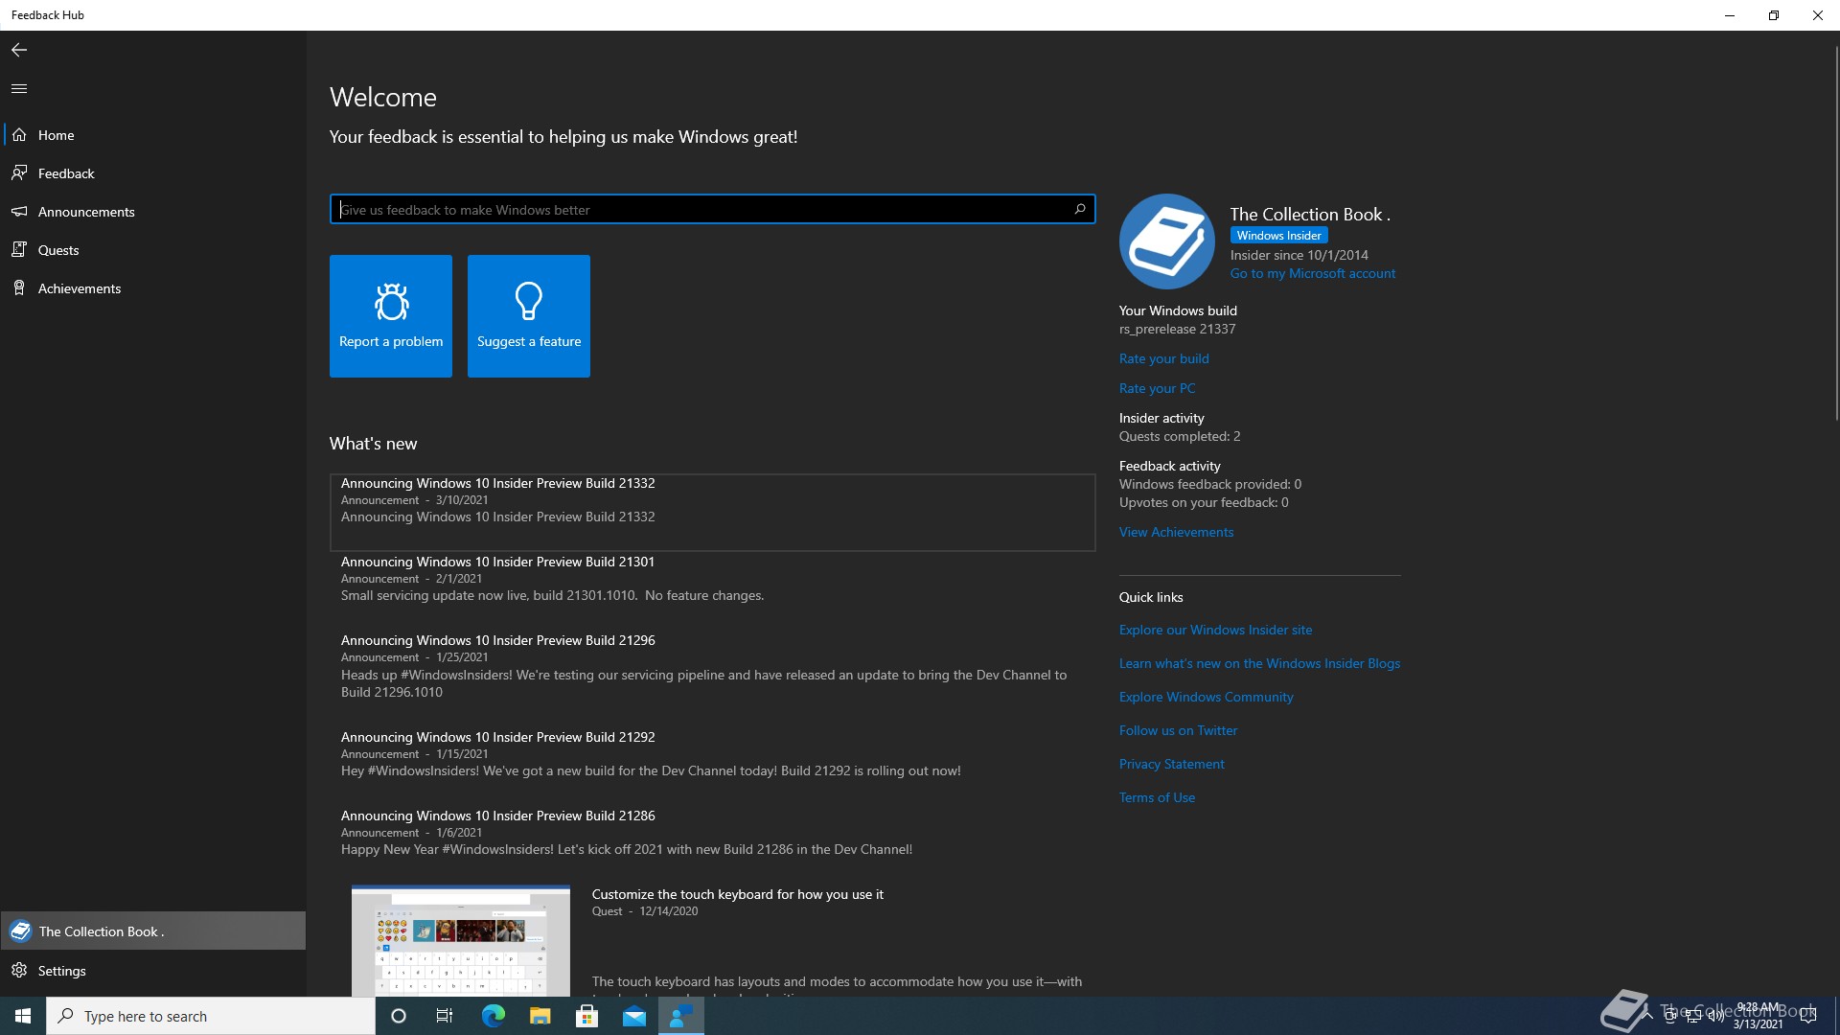This screenshot has height=1035, width=1840.
Task: Open Achievements in the sidebar
Action: pos(153,288)
